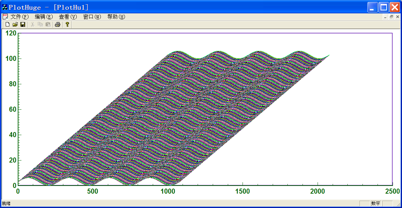The image size is (402, 208).
Task: Expand the 查看(V) menu
Action: (68, 17)
